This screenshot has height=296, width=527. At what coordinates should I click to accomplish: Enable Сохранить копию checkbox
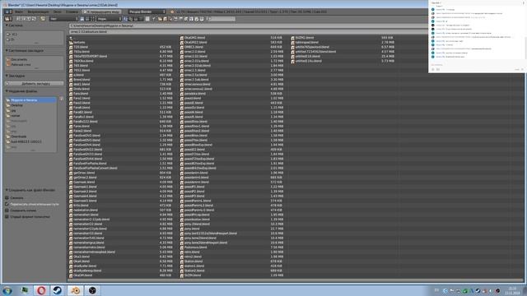(7, 210)
